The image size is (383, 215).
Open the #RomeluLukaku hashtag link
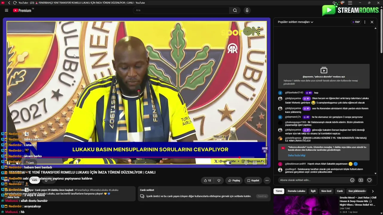pyautogui.click(x=99, y=190)
